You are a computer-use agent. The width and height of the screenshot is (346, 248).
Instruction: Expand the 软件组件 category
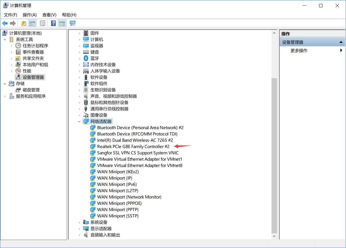coord(79,84)
